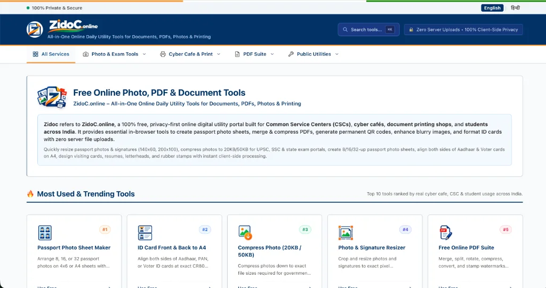Click the #4 rank badge

pyautogui.click(x=405, y=229)
